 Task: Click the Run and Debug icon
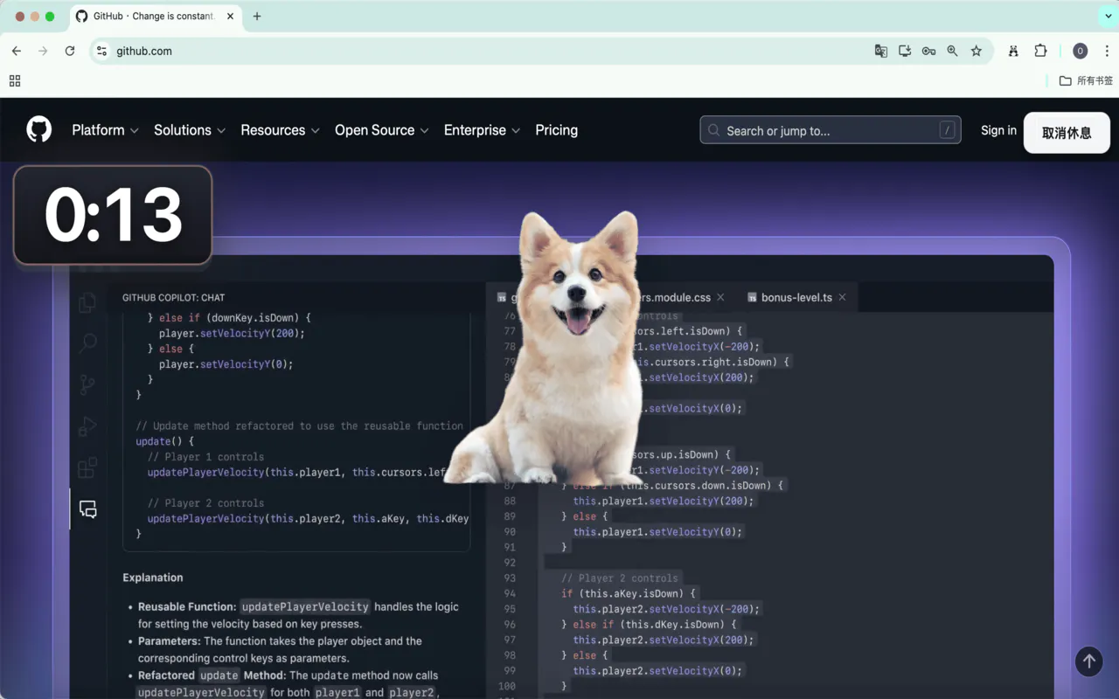point(87,426)
